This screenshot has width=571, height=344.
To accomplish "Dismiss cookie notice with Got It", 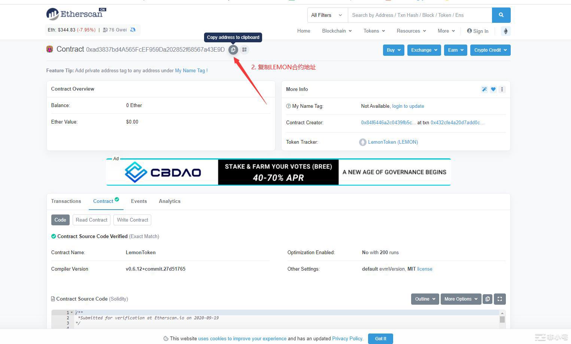I will pyautogui.click(x=380, y=339).
